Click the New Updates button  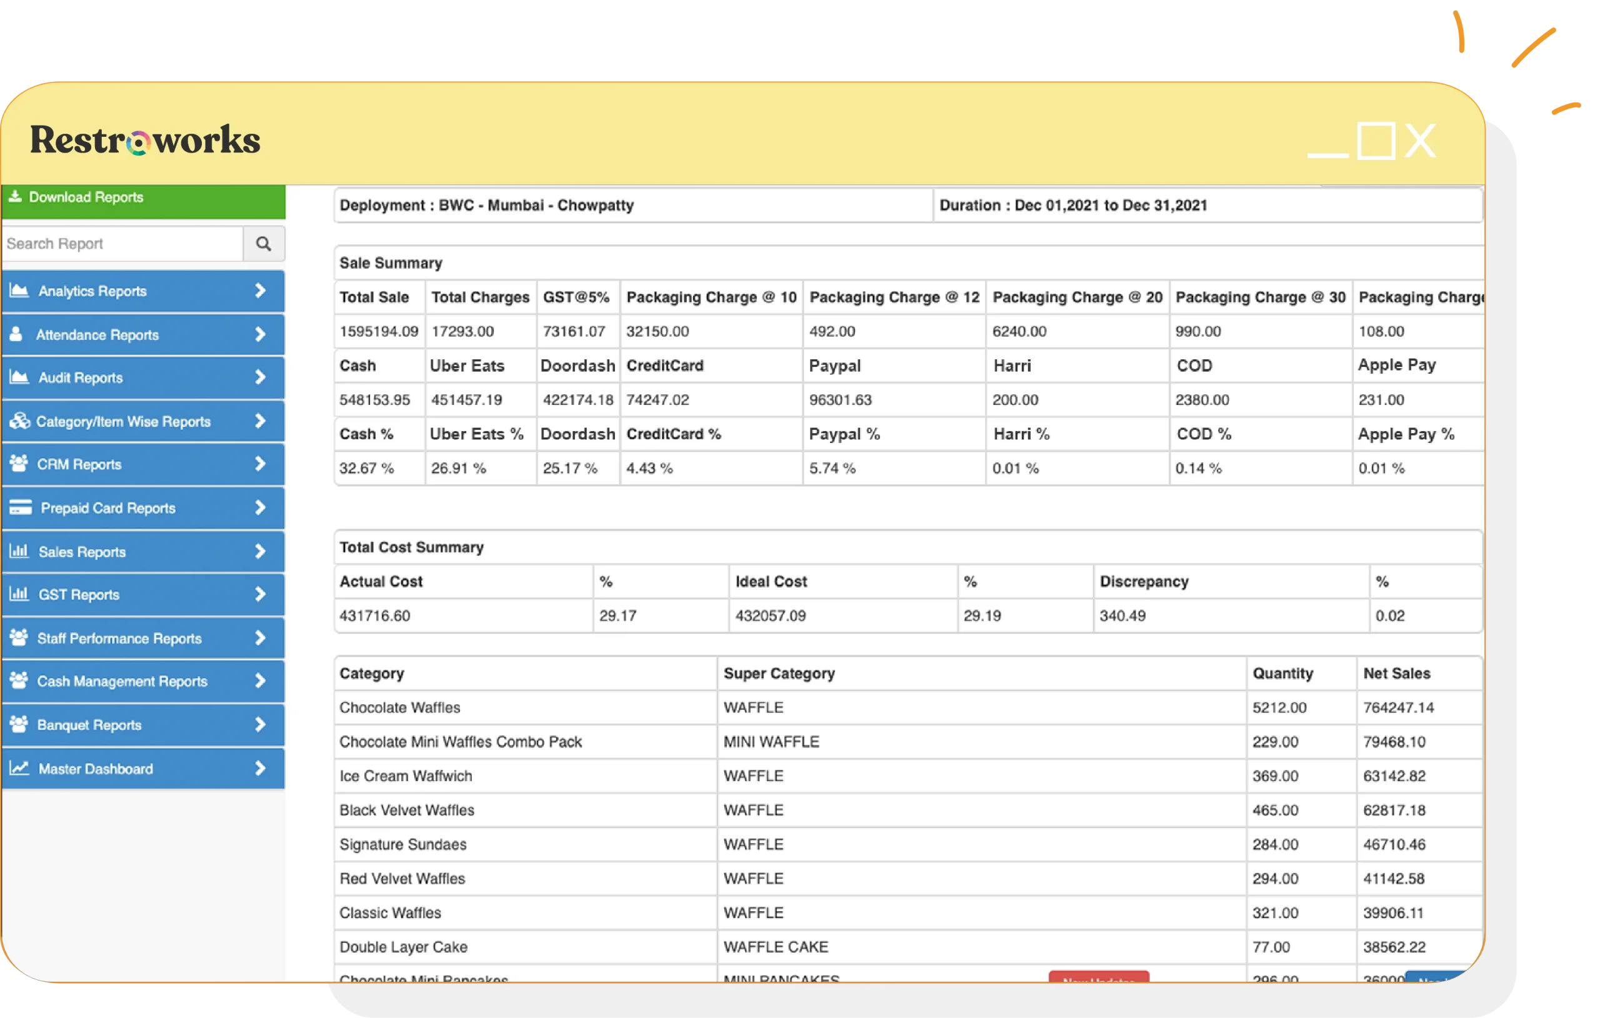pos(1098,981)
